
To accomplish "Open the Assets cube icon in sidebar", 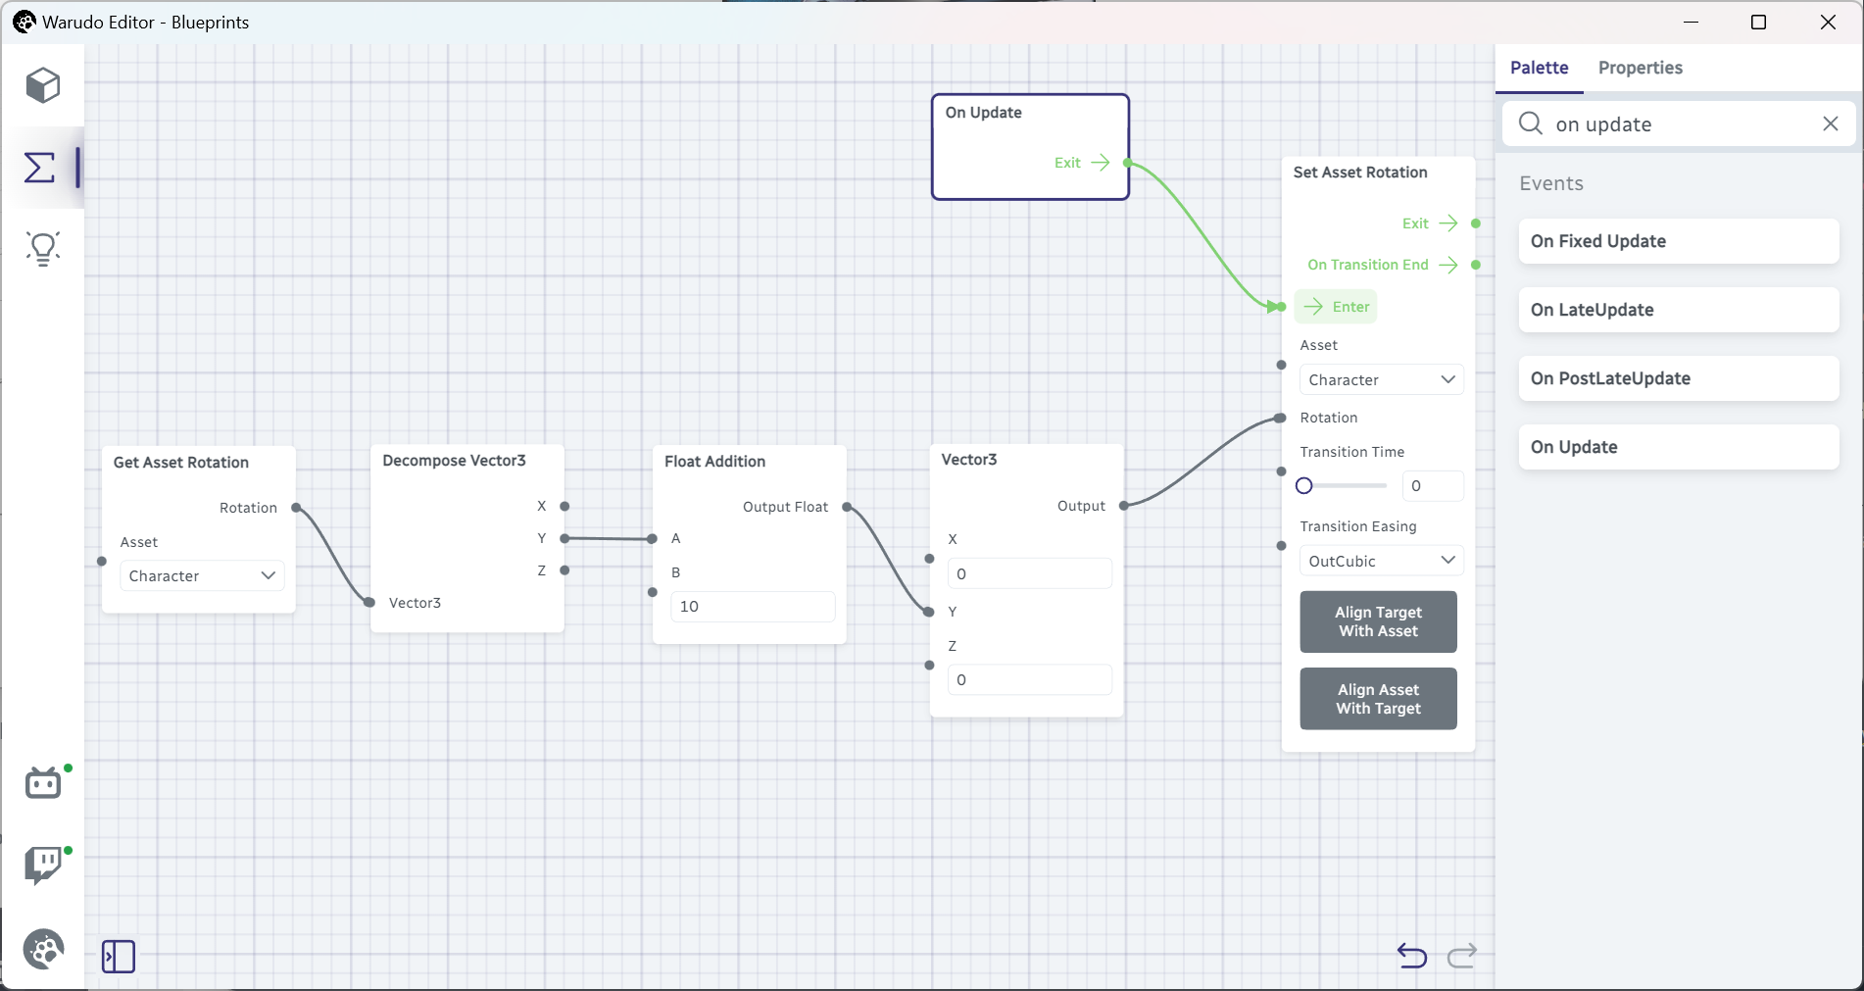I will coord(43,85).
